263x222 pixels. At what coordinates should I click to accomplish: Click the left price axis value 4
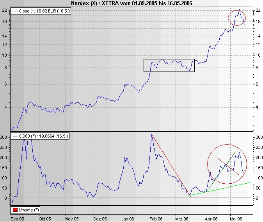[x=6, y=107]
